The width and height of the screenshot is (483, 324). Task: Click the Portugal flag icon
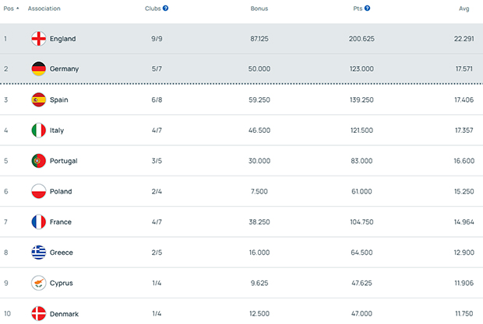click(x=38, y=161)
